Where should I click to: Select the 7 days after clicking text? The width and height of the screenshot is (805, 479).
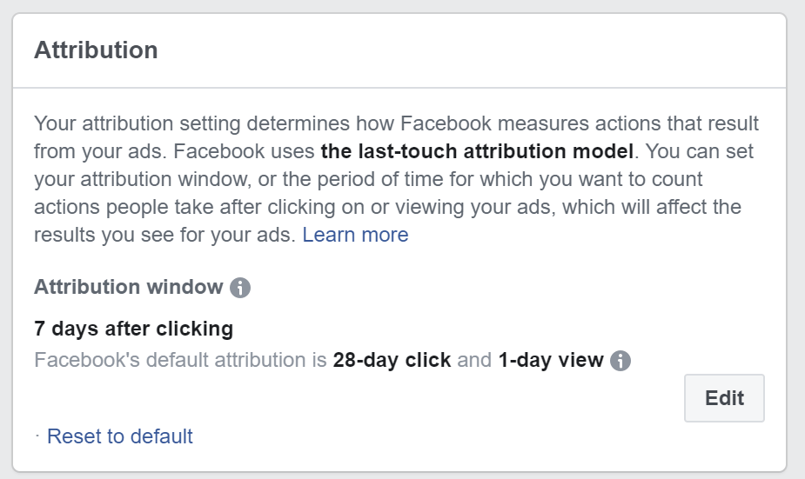point(133,329)
